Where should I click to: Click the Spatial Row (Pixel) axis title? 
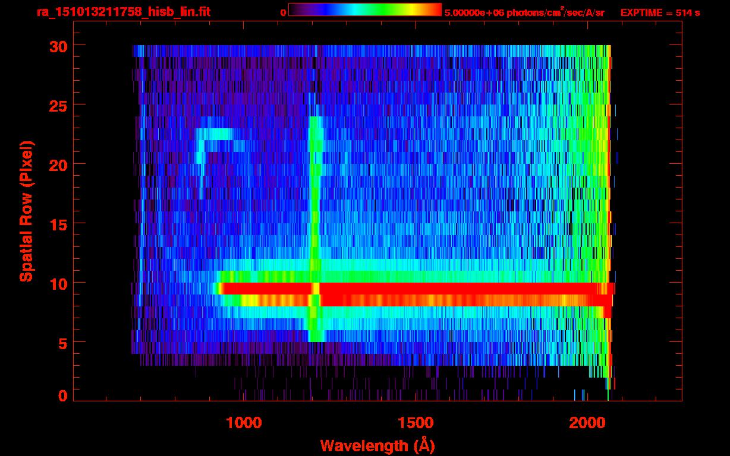point(26,211)
